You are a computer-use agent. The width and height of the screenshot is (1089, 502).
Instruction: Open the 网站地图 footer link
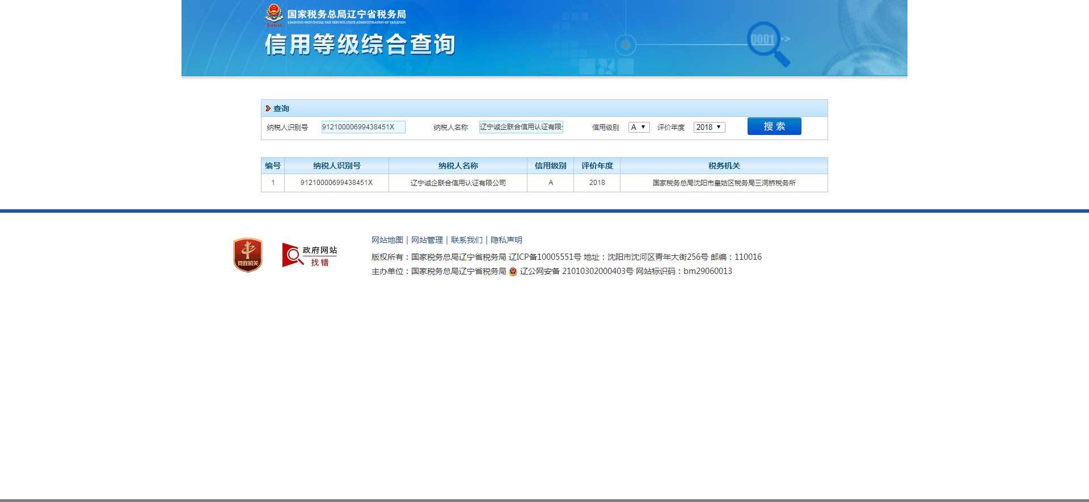pyautogui.click(x=387, y=240)
